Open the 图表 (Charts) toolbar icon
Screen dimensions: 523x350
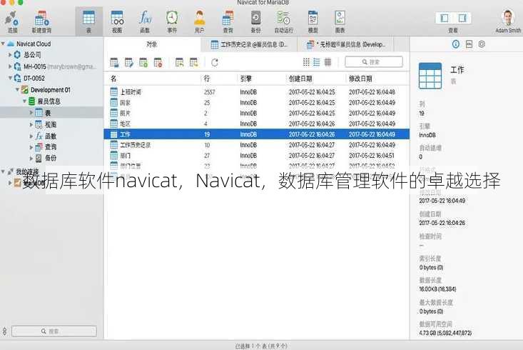point(340,17)
